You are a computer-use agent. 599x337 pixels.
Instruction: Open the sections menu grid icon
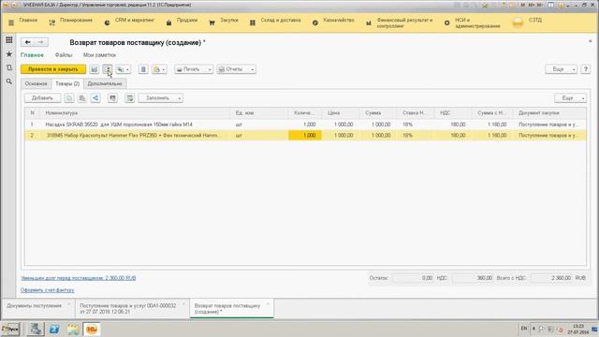pyautogui.click(x=9, y=40)
